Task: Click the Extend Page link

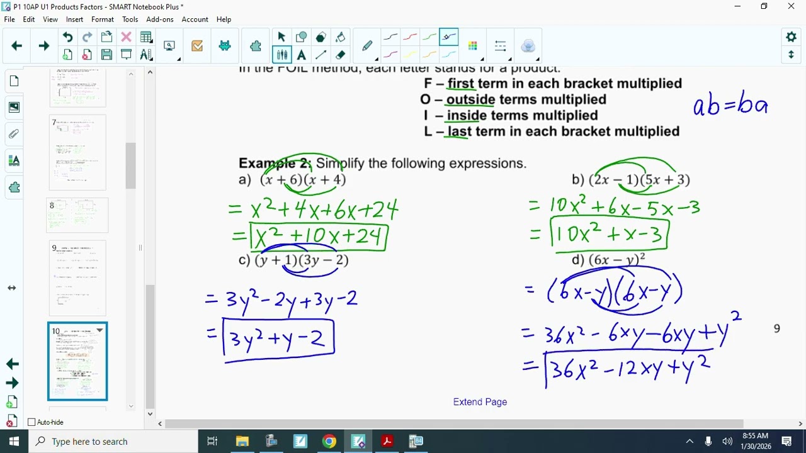Action: 480,402
